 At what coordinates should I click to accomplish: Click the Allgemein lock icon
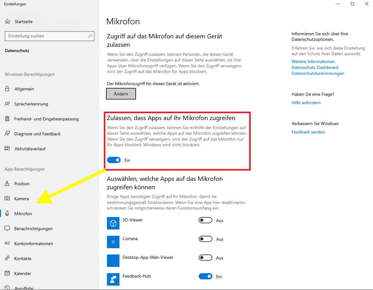(x=7, y=89)
